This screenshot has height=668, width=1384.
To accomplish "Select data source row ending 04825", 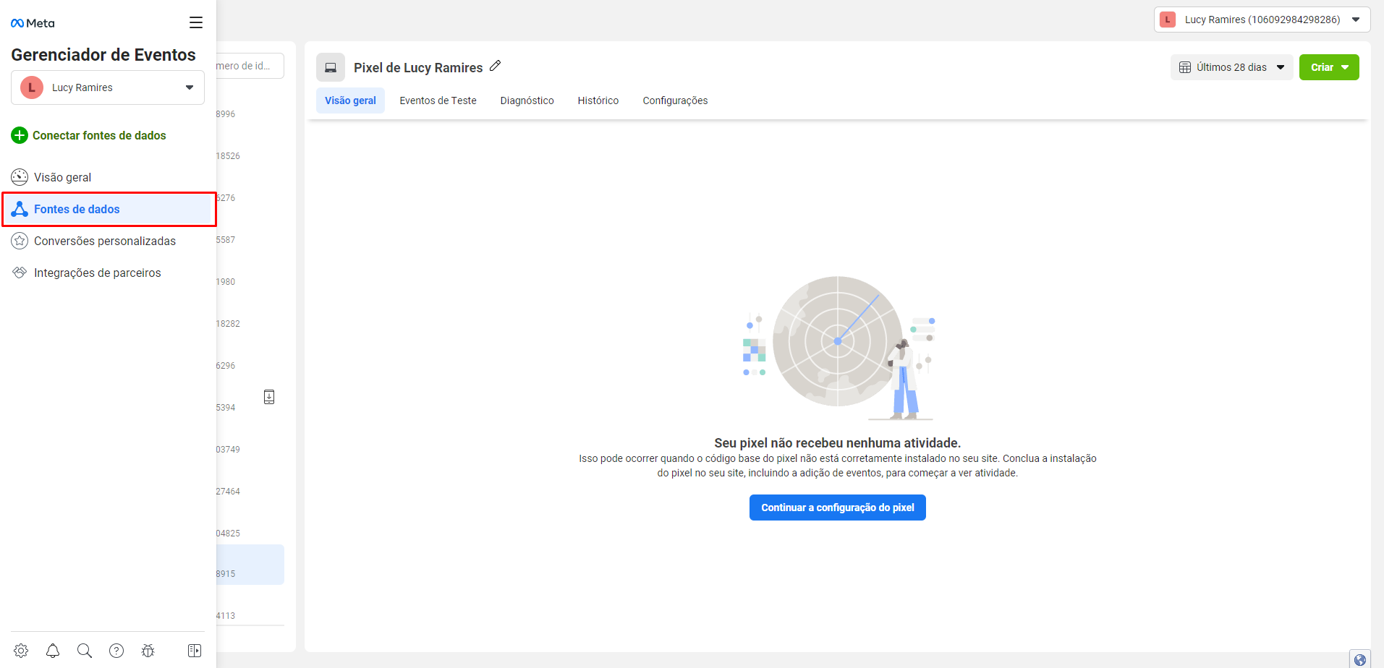I will [250, 533].
